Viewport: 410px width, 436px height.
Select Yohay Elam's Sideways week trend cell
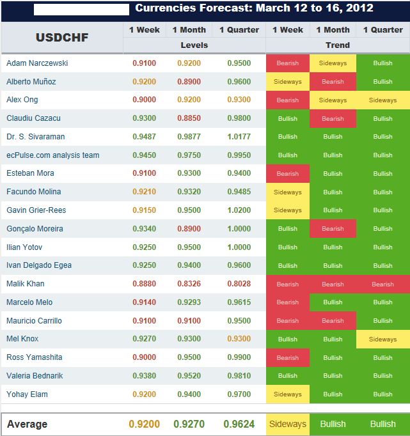[x=288, y=394]
